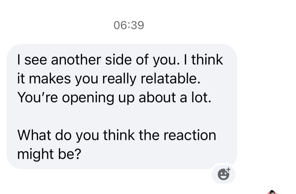Click the word "side" in the message

[x=118, y=60]
